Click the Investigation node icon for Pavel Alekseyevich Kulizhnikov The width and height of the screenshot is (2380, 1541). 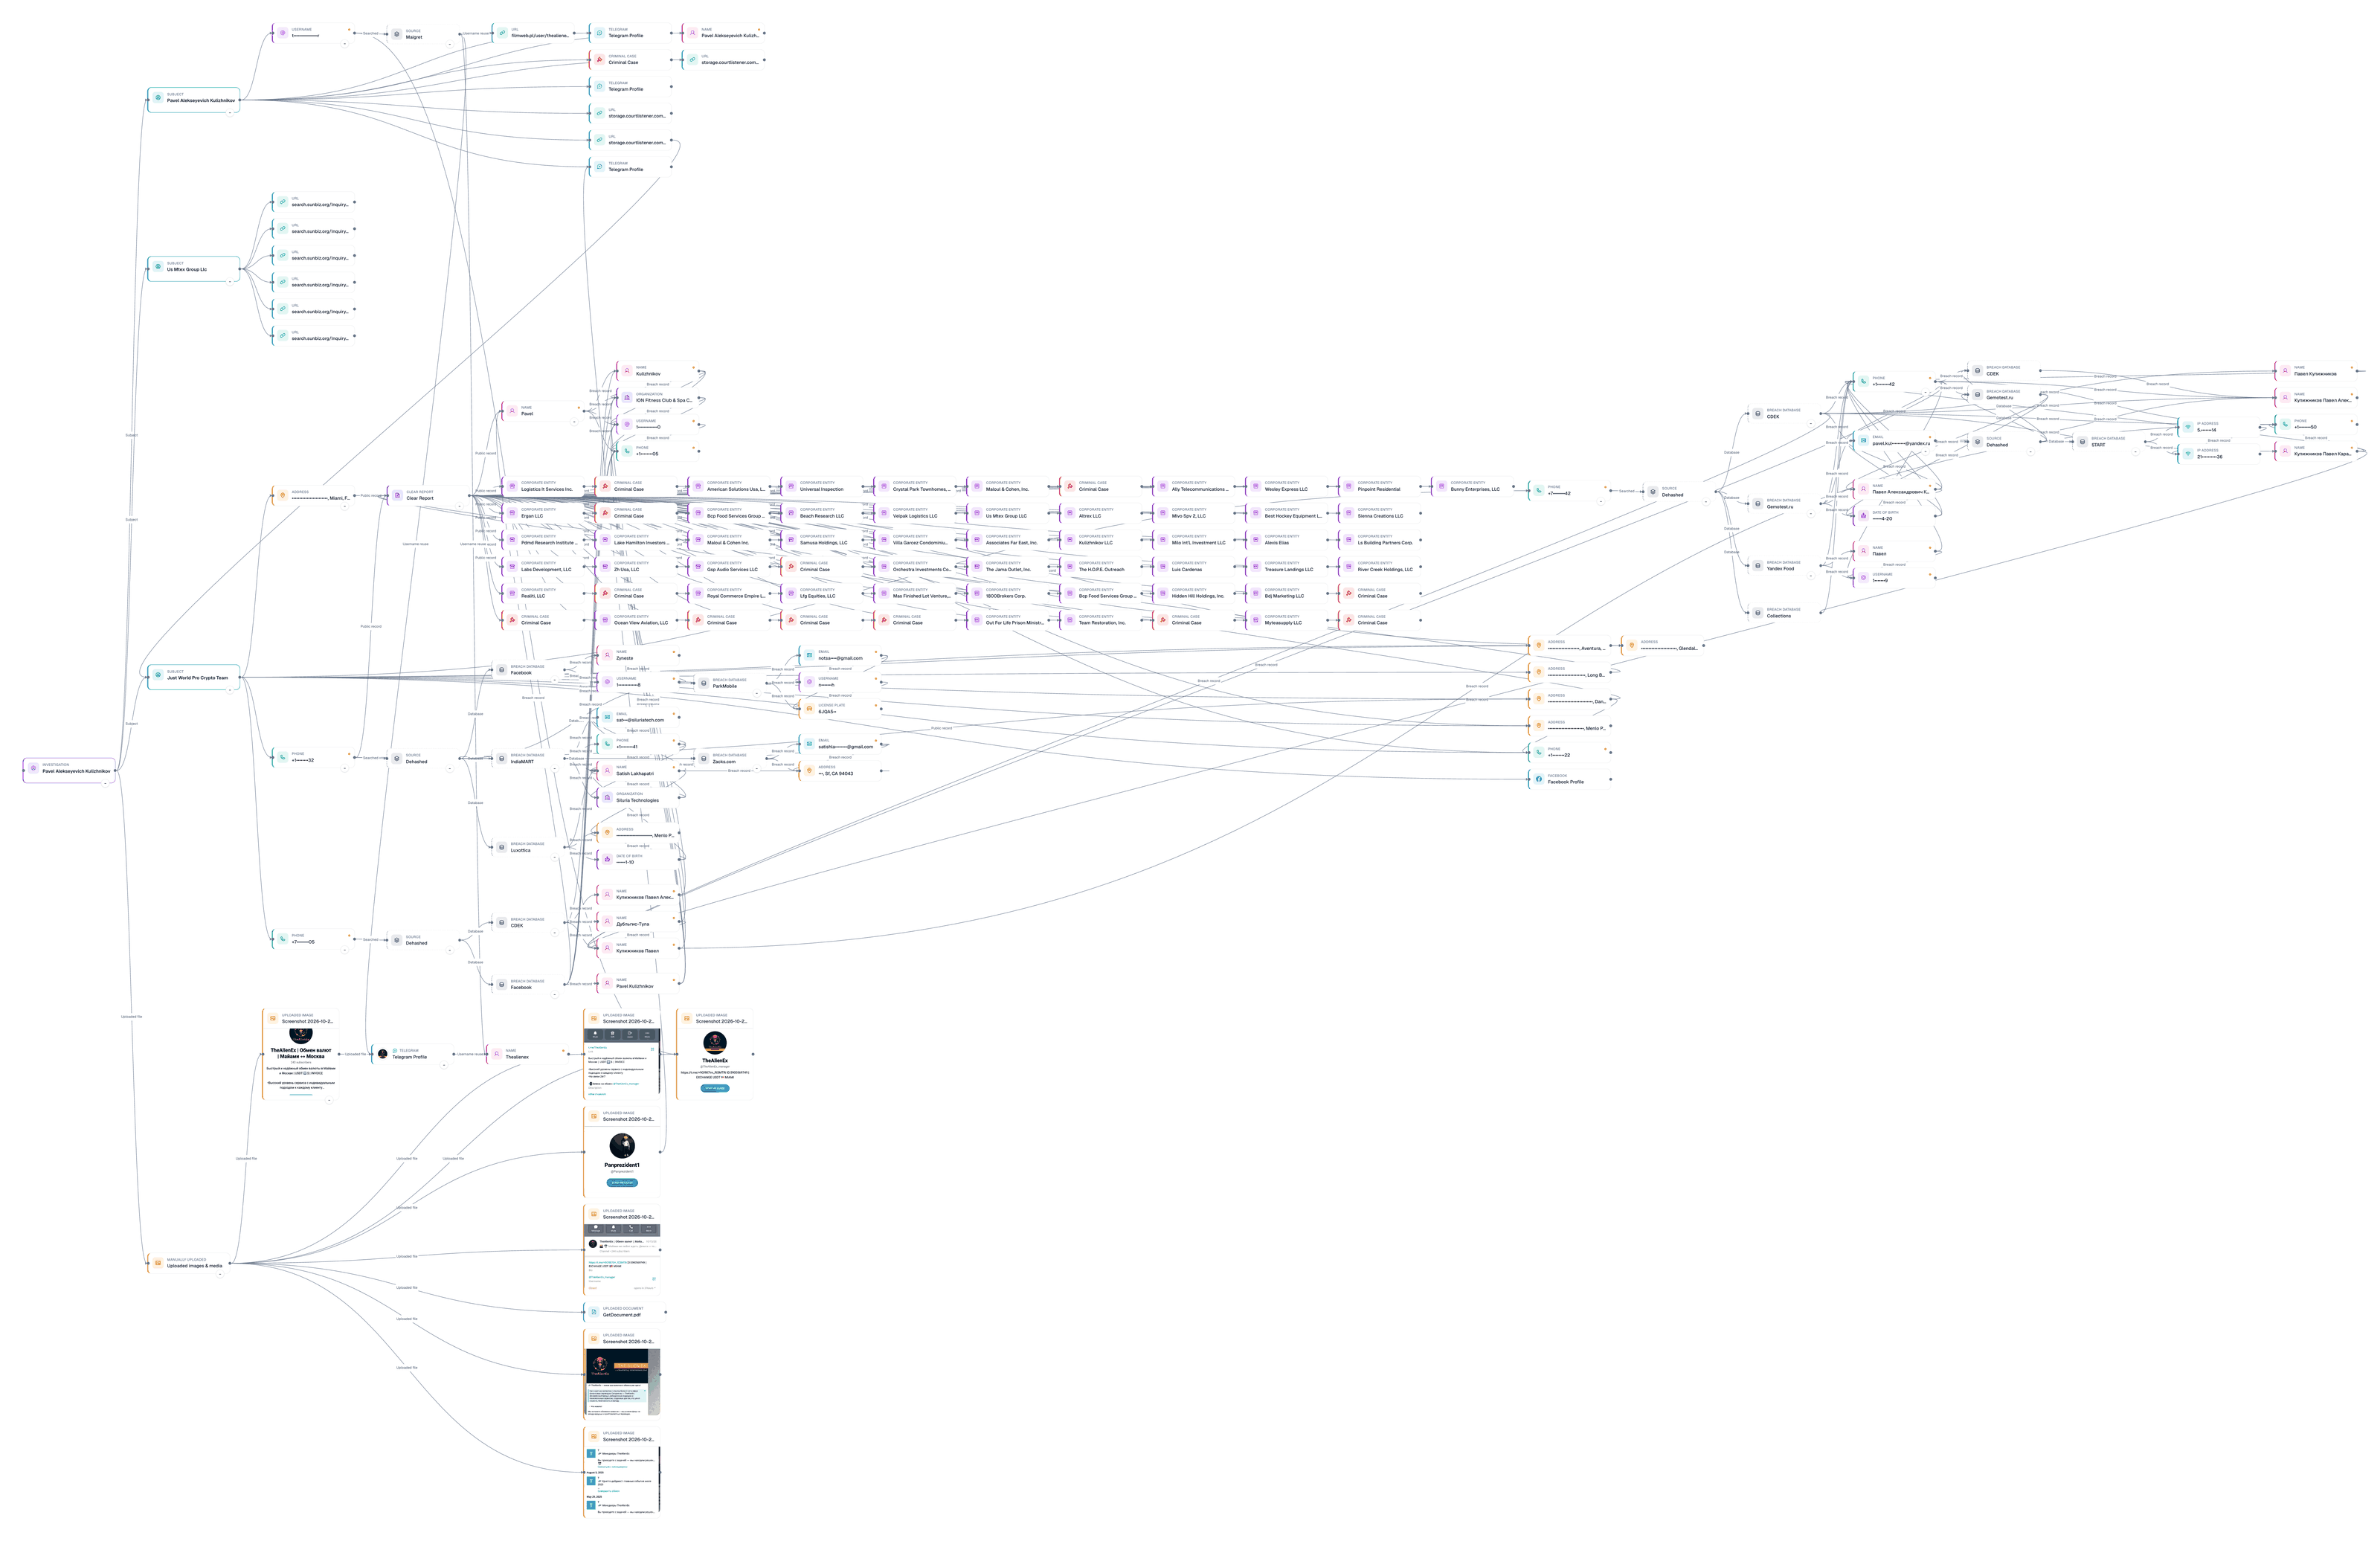click(33, 769)
